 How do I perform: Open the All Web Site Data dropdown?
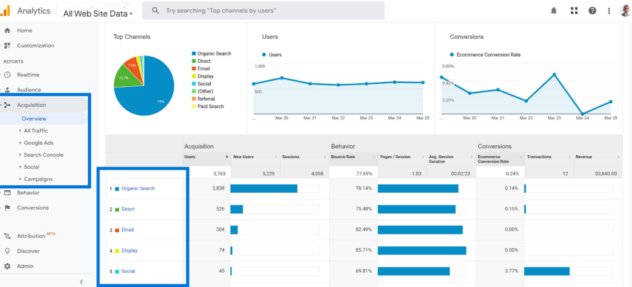click(98, 14)
